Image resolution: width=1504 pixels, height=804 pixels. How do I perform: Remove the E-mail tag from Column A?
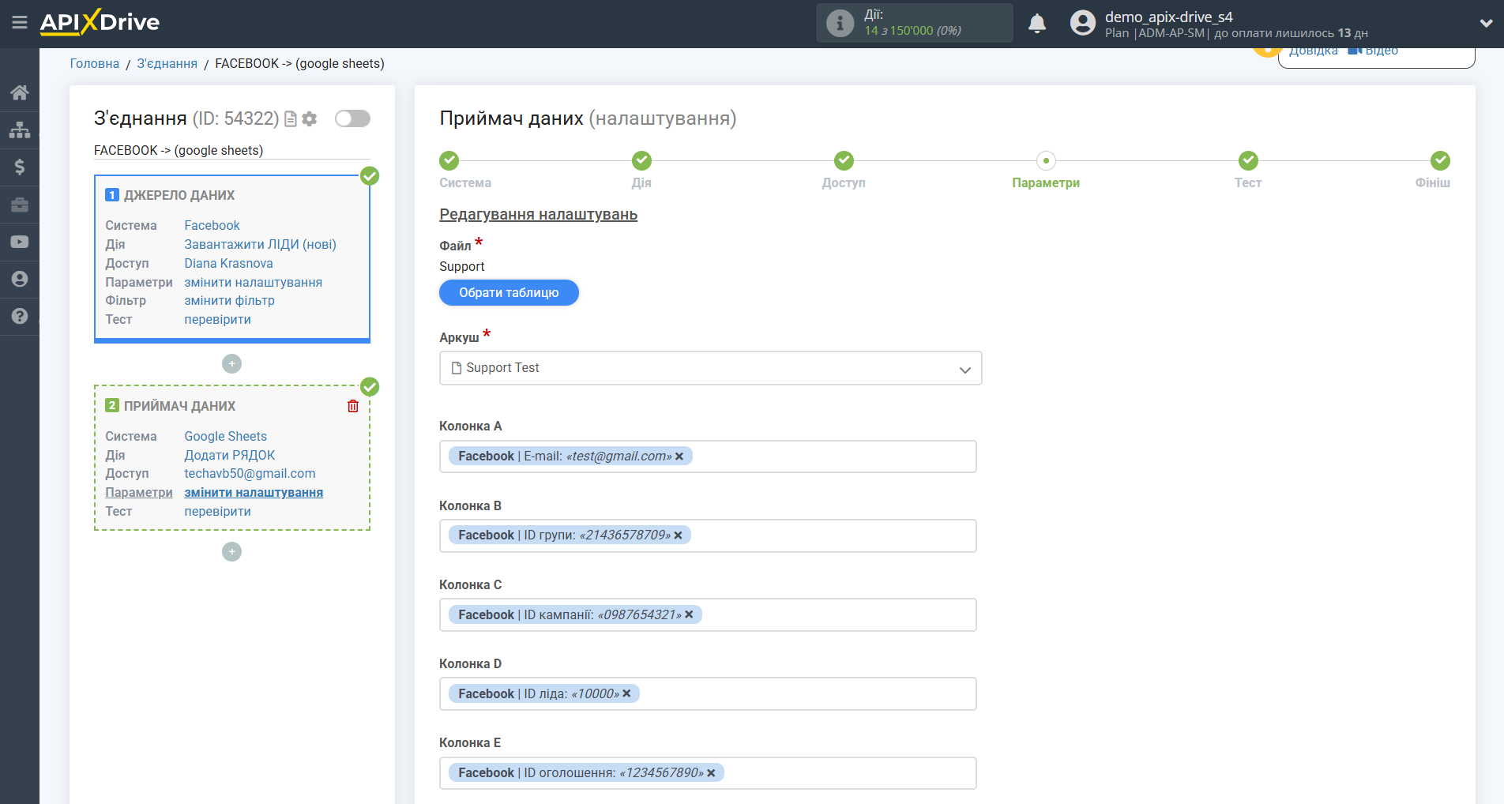pyautogui.click(x=679, y=456)
